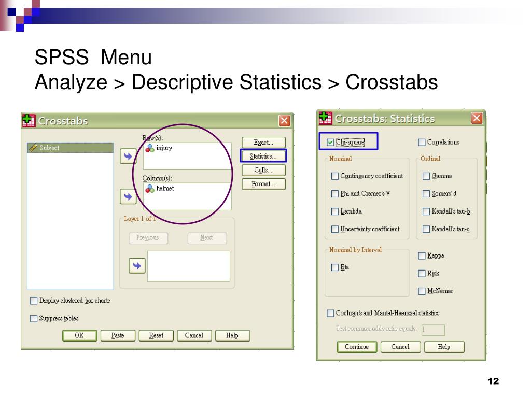Image resolution: width=531 pixels, height=398 pixels.
Task: Enable Phi and Cramer's V
Action: point(335,194)
